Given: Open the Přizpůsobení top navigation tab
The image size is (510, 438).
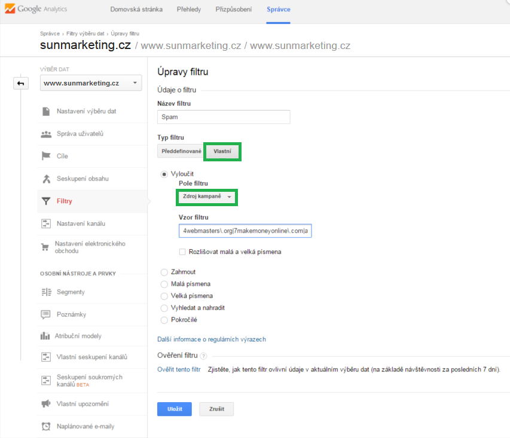Looking at the screenshot, I should tap(234, 10).
